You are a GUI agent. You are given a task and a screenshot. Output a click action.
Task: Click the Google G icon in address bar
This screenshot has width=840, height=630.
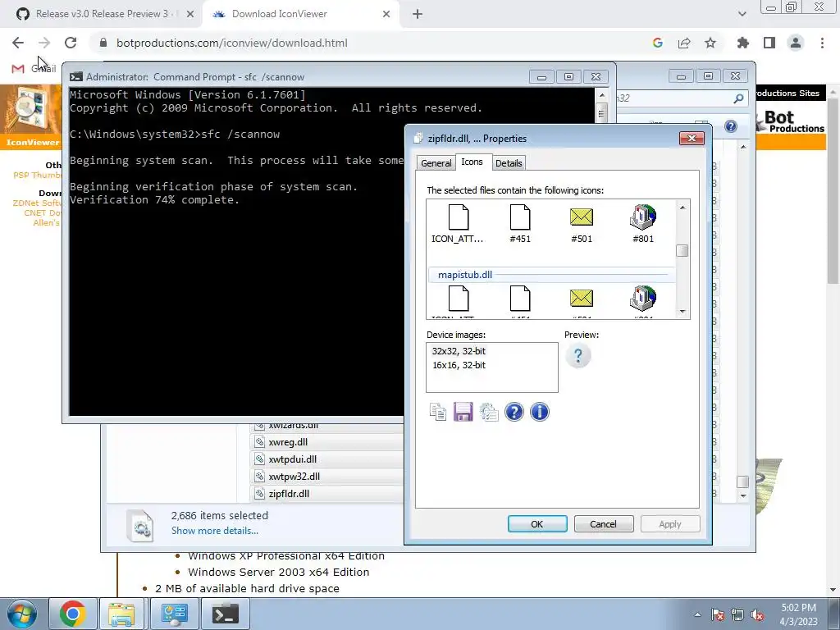(x=658, y=43)
